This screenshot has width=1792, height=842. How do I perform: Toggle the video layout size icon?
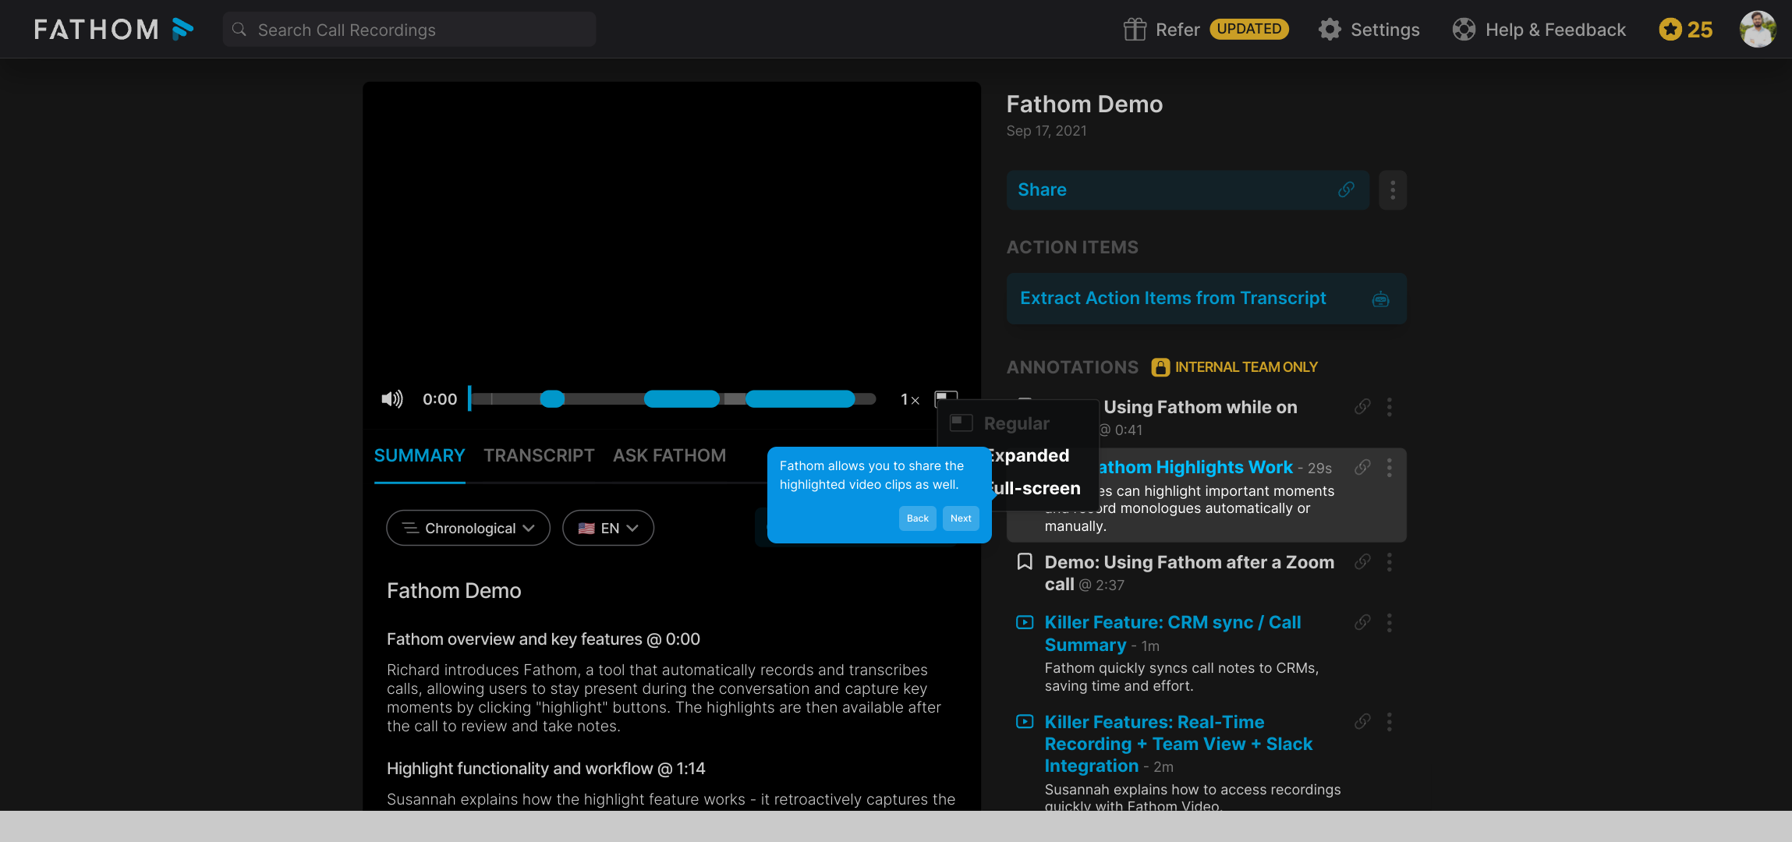point(946,398)
